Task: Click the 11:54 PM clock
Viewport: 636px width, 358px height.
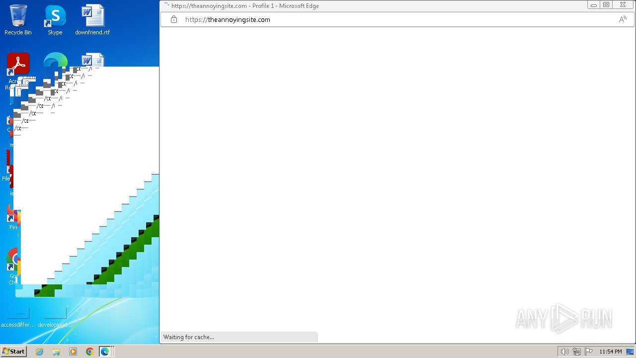Action: click(x=610, y=352)
